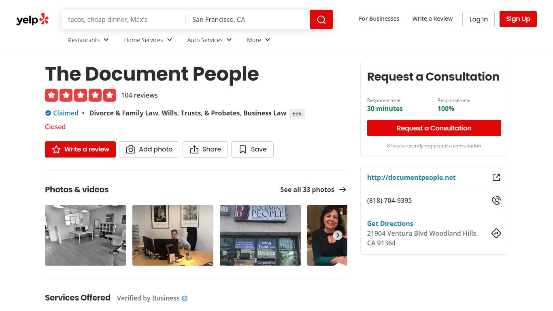This screenshot has height=311, width=553.
Task: Click the next photo arrow on the carousel
Action: (338, 235)
